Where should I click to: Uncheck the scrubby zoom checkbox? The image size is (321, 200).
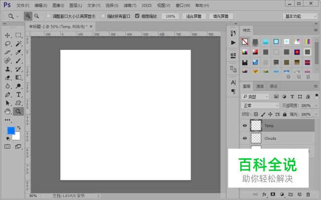(137, 16)
